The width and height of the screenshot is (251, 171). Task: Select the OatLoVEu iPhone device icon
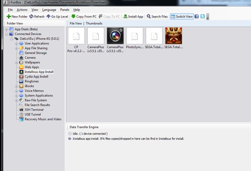coord(16,39)
